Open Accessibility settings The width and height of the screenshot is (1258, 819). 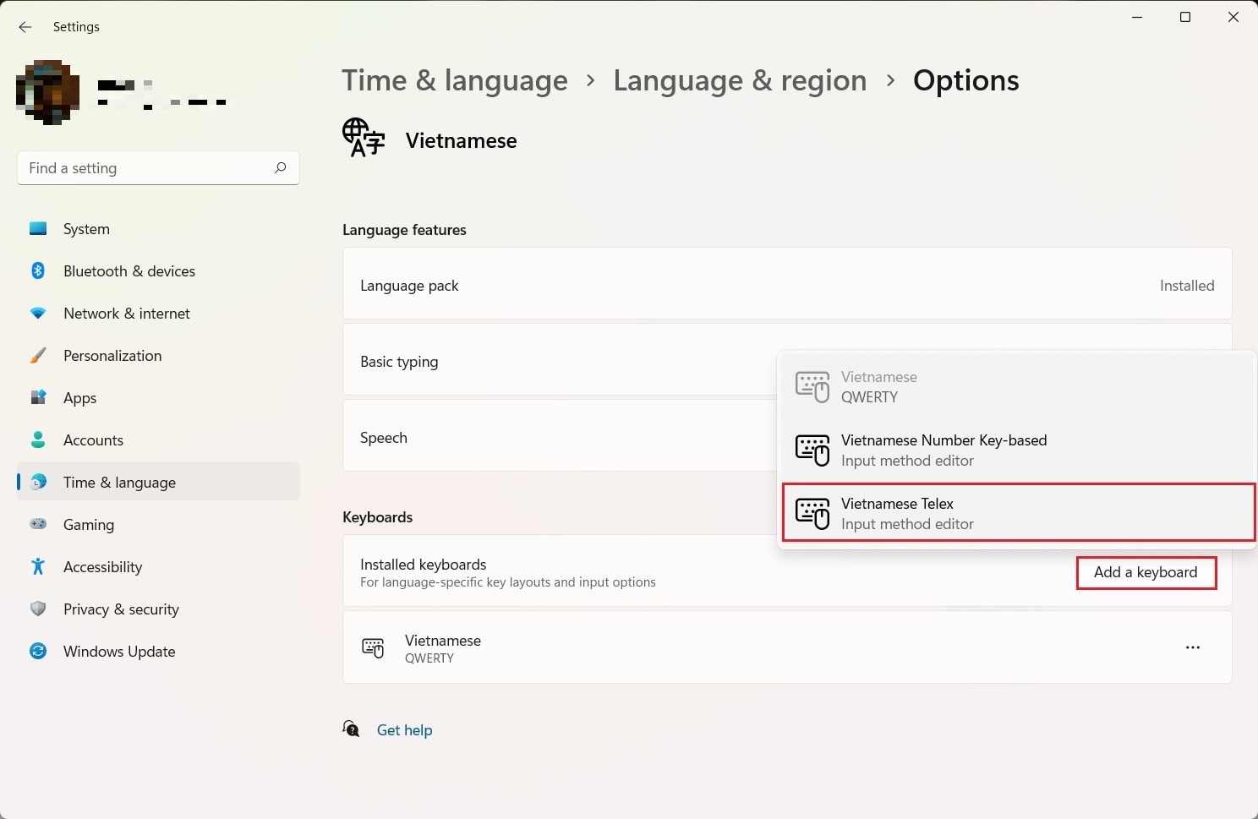[x=158, y=566]
